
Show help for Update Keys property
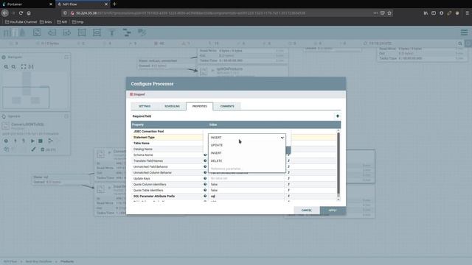pyautogui.click(x=205, y=178)
